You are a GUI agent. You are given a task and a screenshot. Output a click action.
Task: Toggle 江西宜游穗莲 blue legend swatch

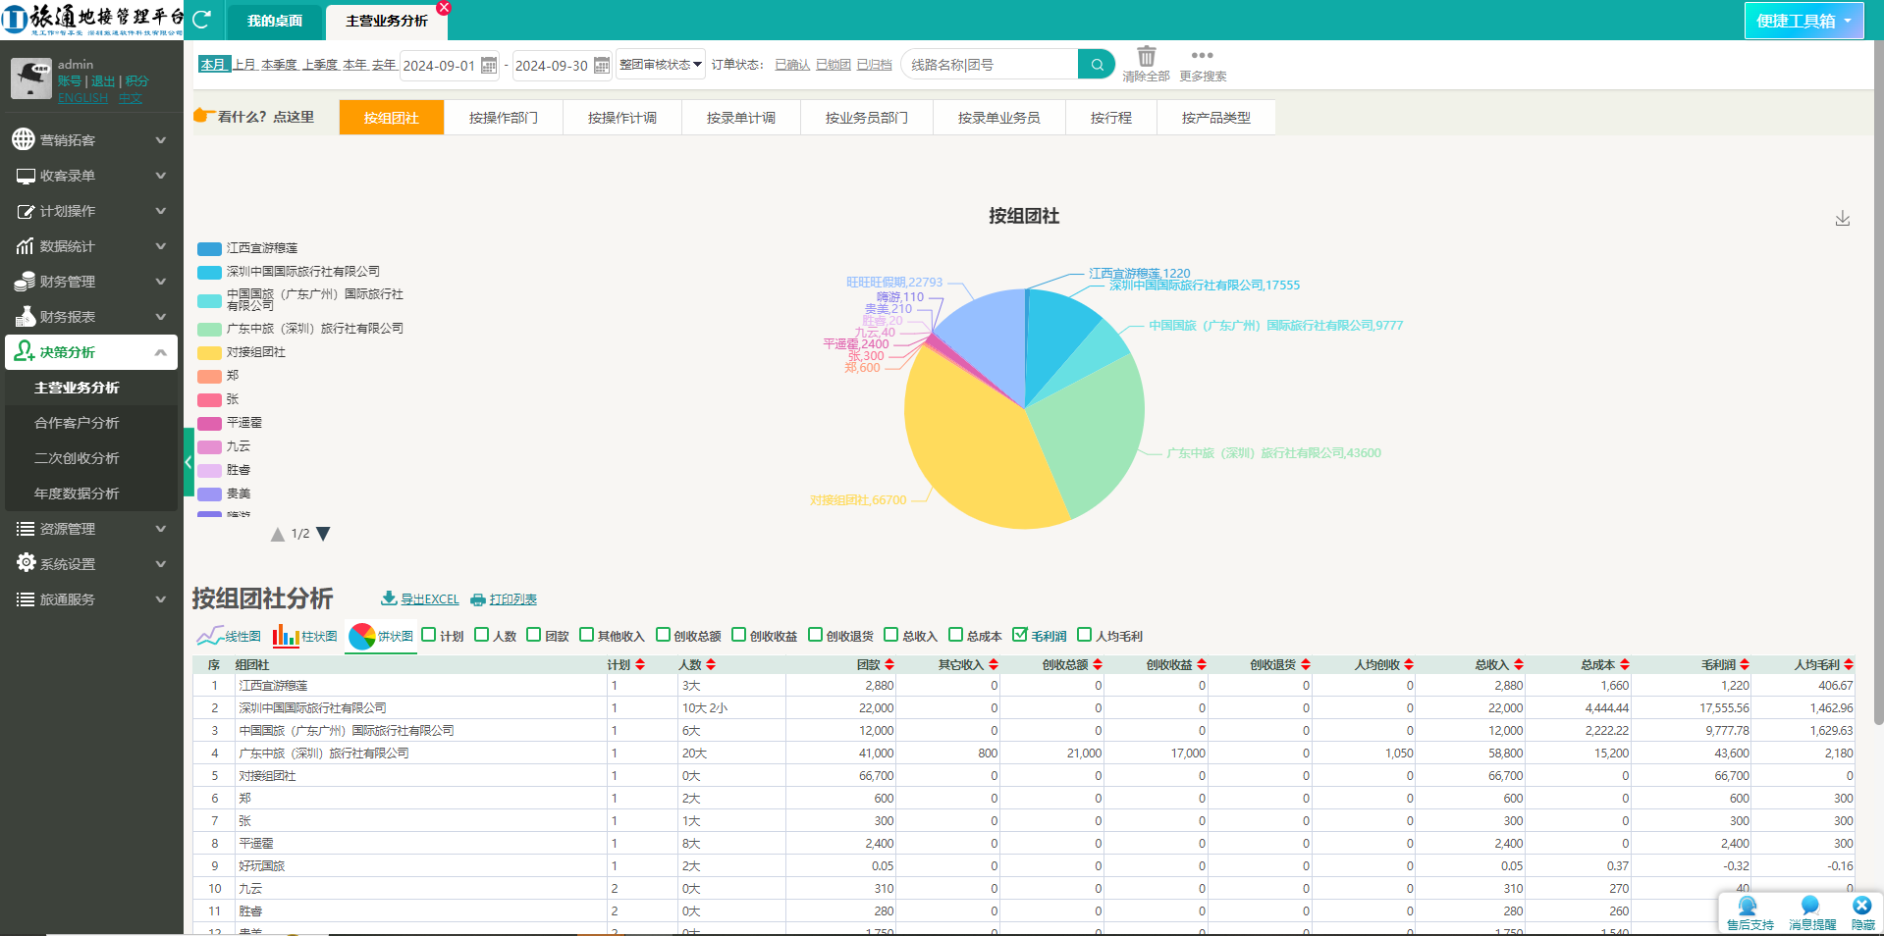[x=209, y=248]
